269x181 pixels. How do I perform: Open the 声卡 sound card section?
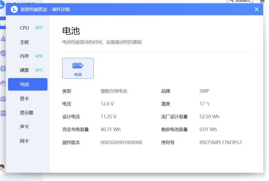click(28, 127)
